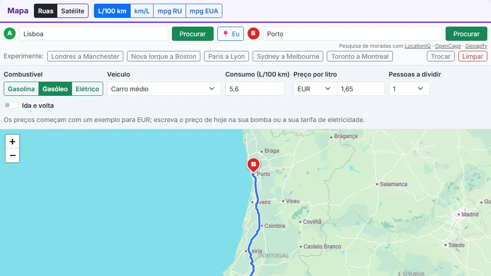Click the origin field containing Lisboa
Screen dimensions: 491x276
click(94, 34)
